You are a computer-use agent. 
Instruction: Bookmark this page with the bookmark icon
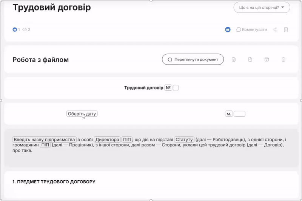pos(286,29)
